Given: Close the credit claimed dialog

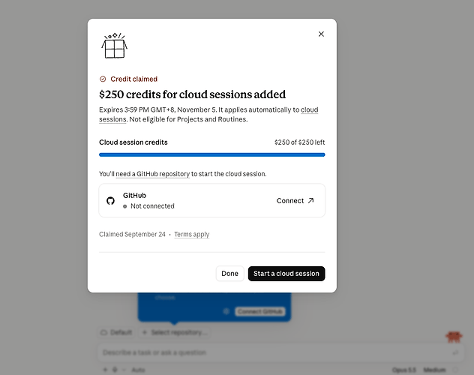Looking at the screenshot, I should point(321,34).
